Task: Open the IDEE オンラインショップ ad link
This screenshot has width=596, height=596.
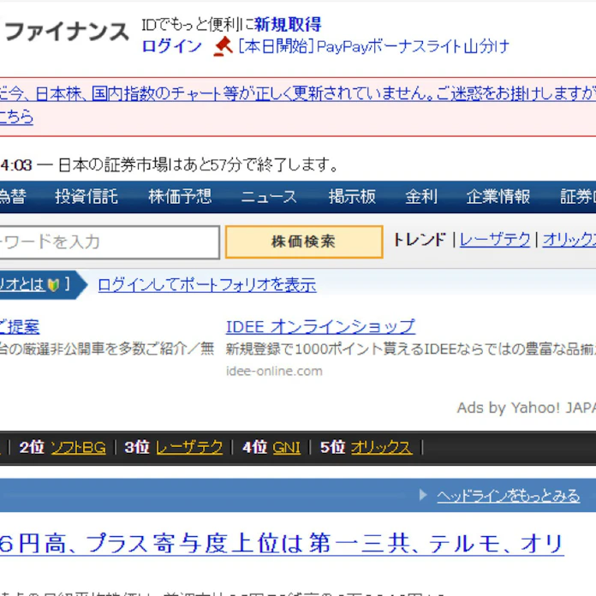Action: [320, 327]
